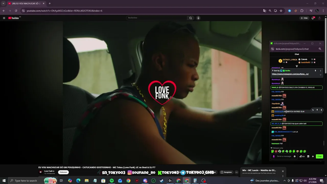
Task: Open the Kick popout site settings icon
Action: tap(273, 49)
